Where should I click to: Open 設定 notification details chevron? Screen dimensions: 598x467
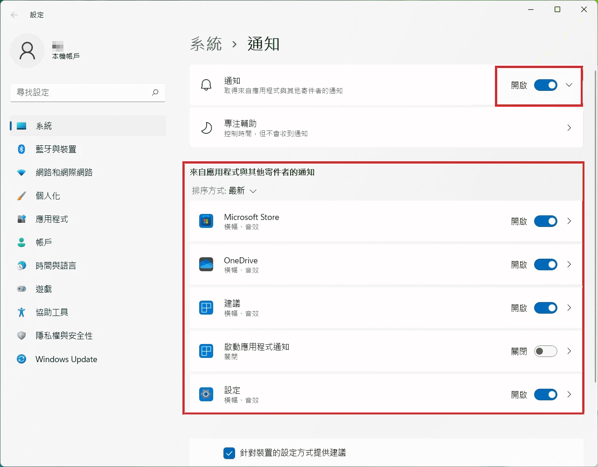point(569,394)
